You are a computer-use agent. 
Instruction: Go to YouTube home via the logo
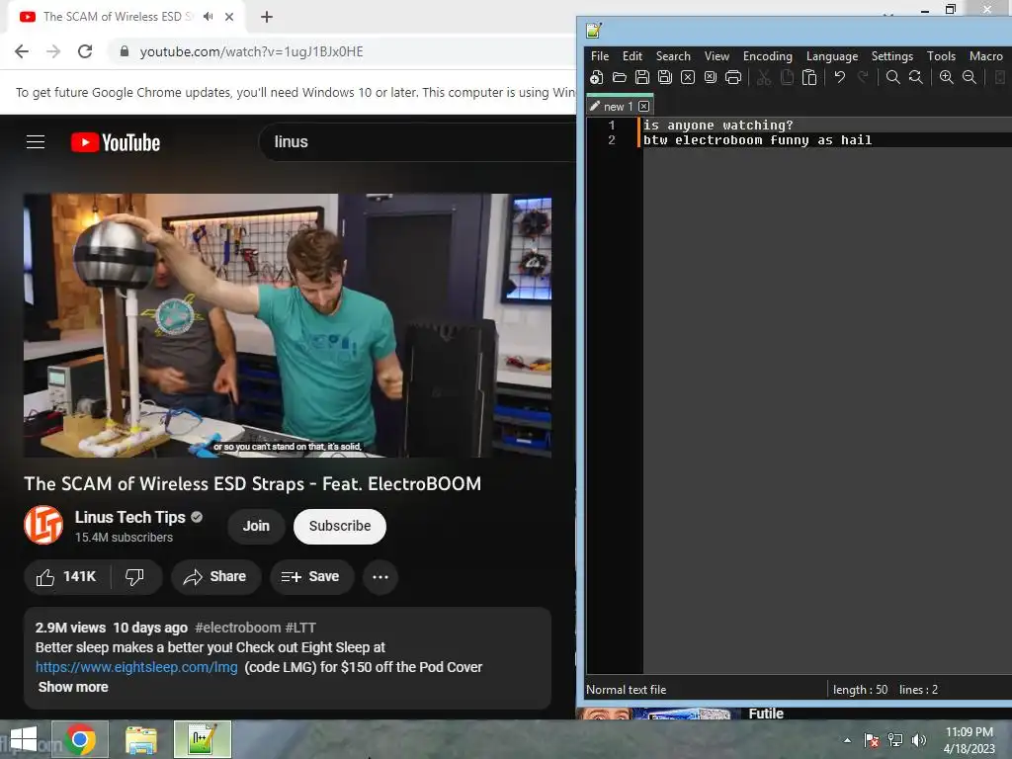116,142
